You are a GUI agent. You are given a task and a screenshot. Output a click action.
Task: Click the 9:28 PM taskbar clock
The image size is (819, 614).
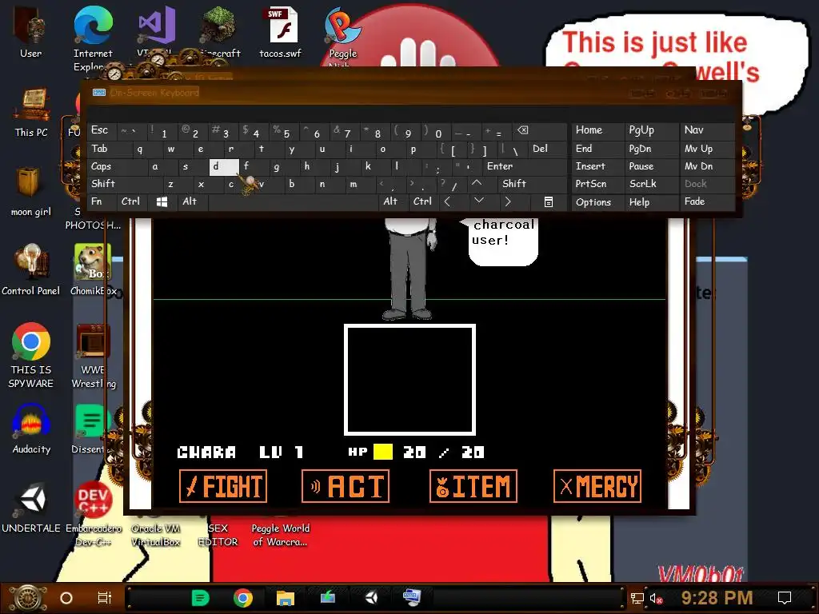(x=717, y=598)
